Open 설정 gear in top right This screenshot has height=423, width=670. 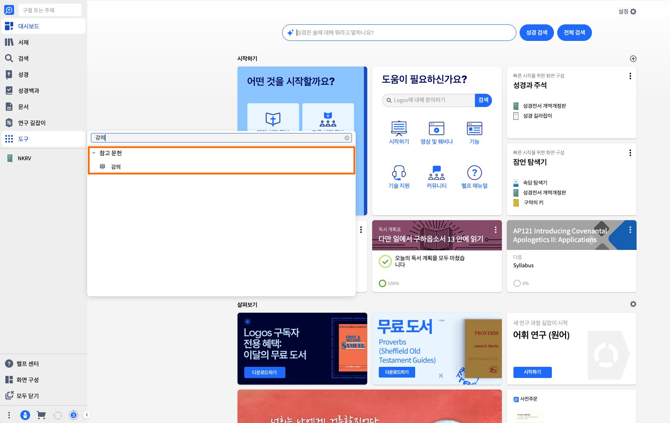tap(633, 12)
